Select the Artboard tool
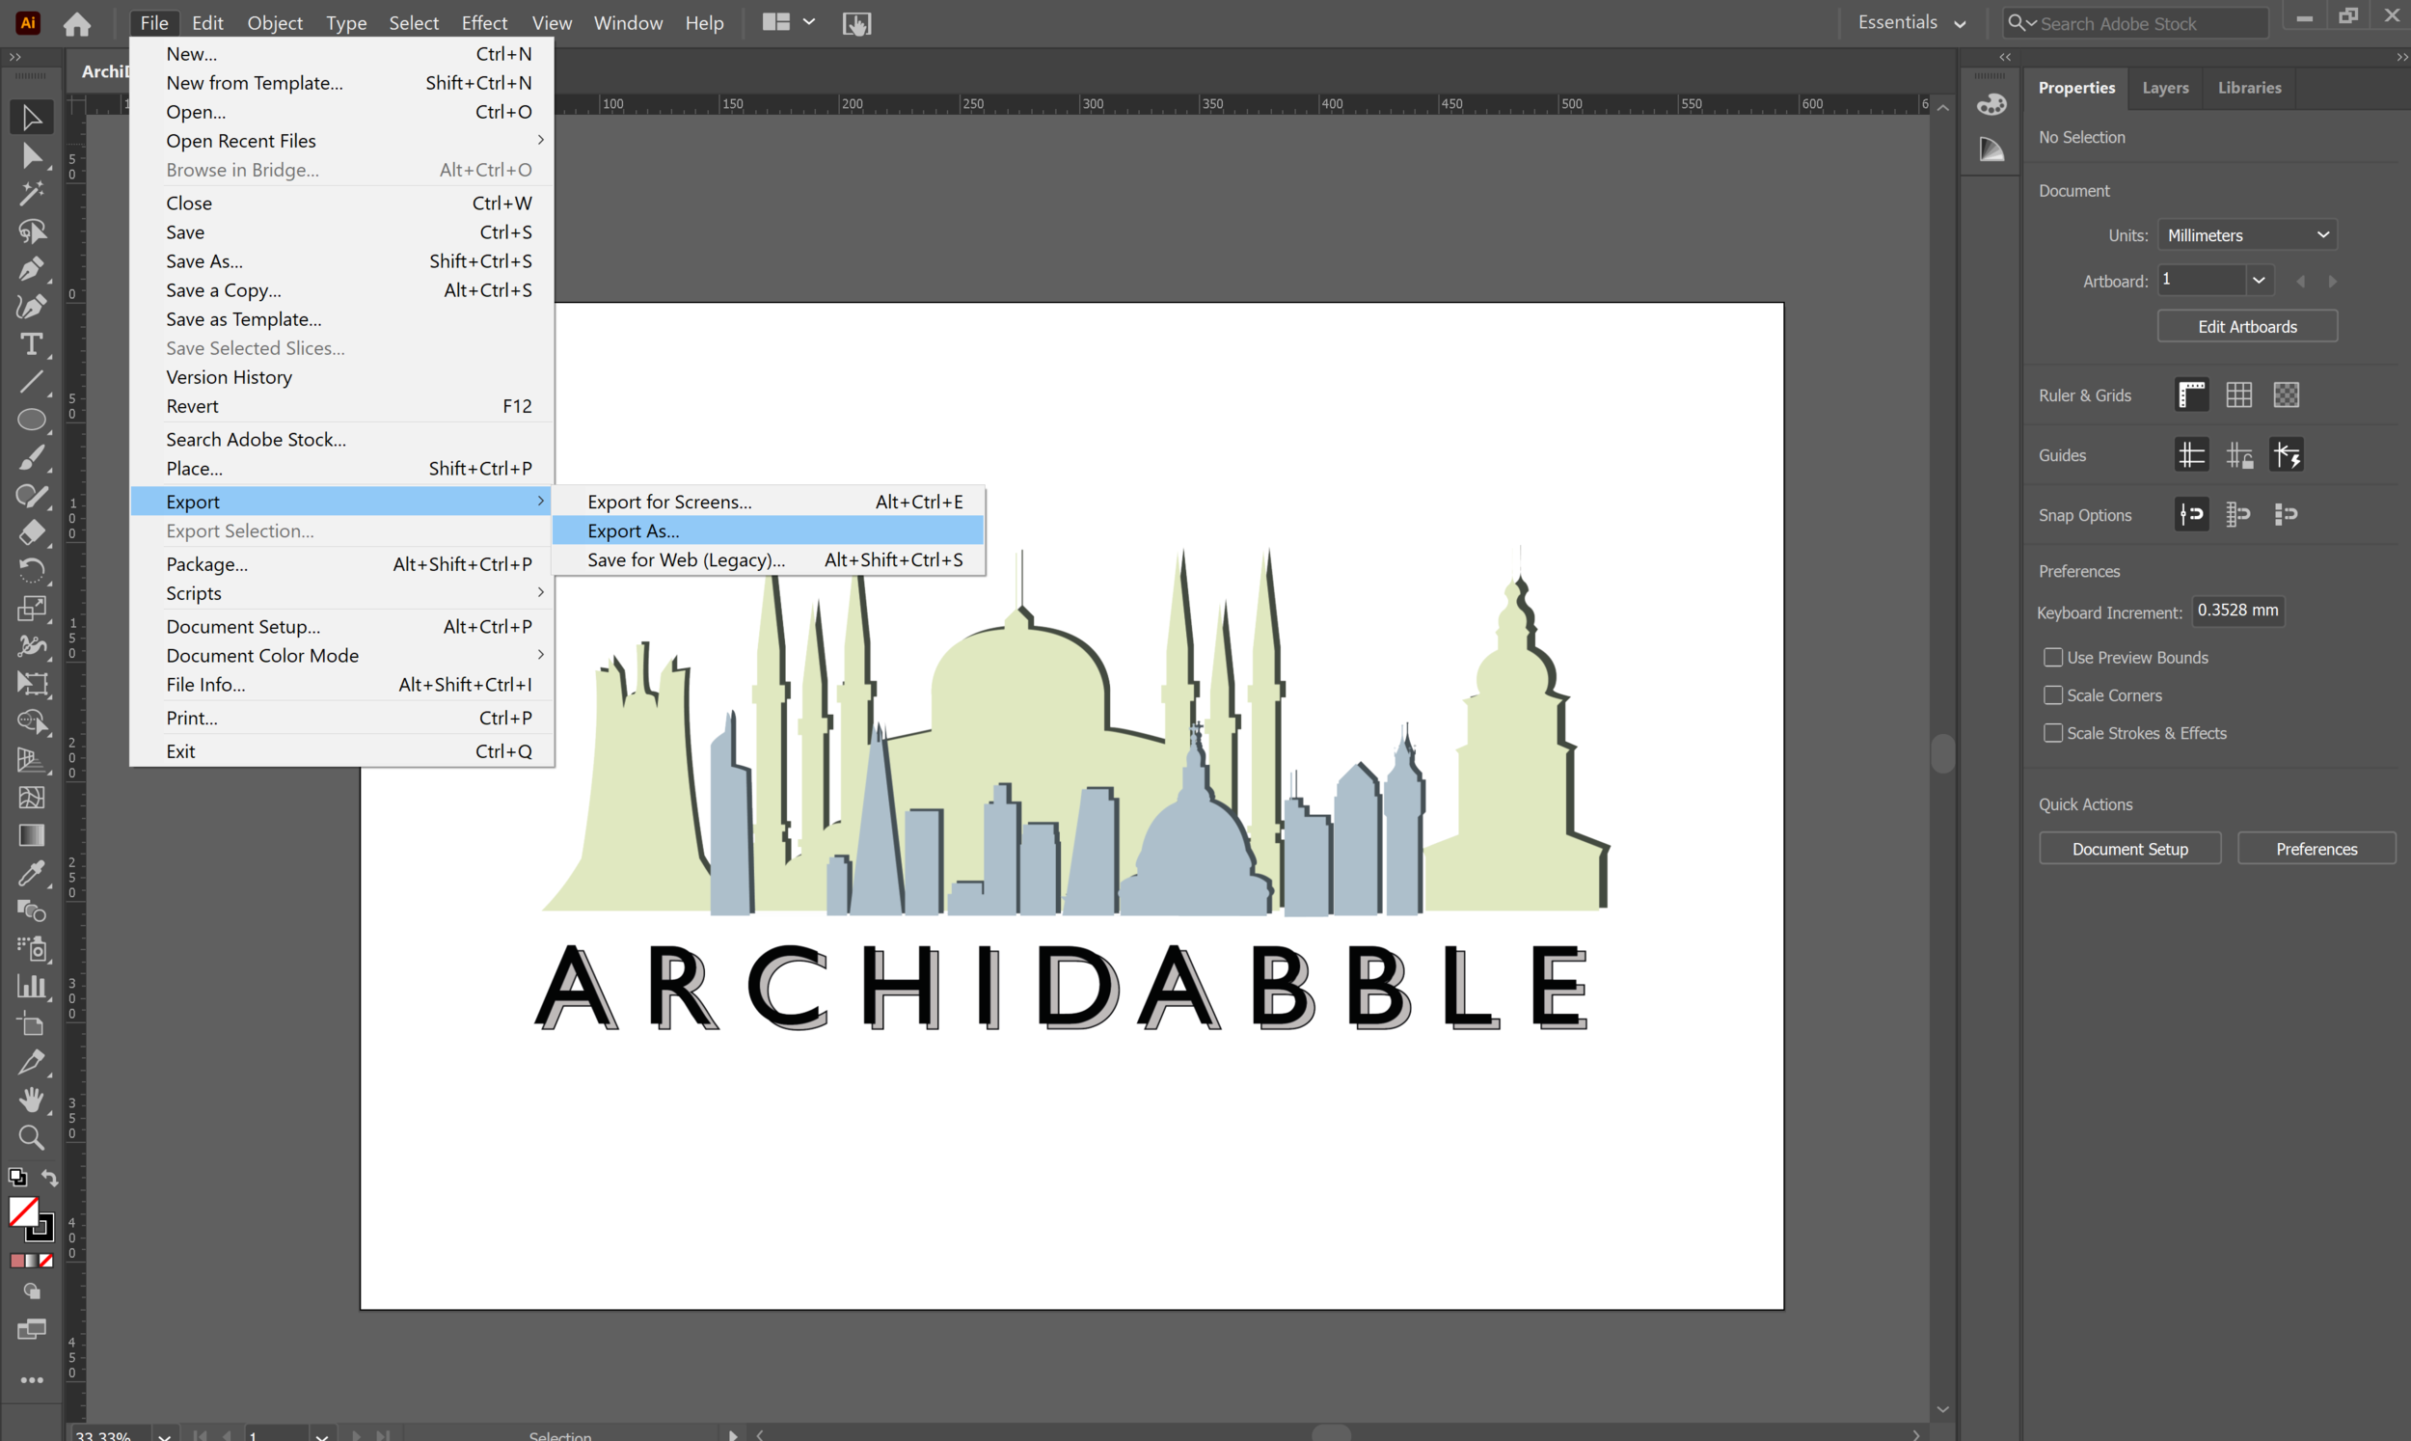This screenshot has width=2411, height=1441. point(31,1025)
